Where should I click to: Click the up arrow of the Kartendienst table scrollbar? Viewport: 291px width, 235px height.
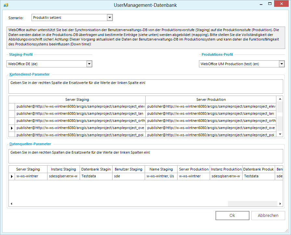[x=280, y=100]
